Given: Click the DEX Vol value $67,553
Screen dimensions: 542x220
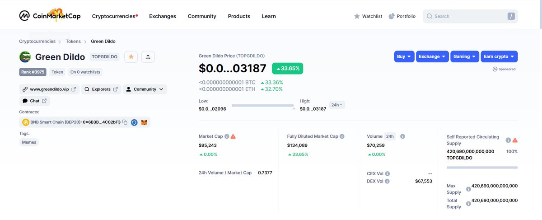Looking at the screenshot, I should pos(424,181).
